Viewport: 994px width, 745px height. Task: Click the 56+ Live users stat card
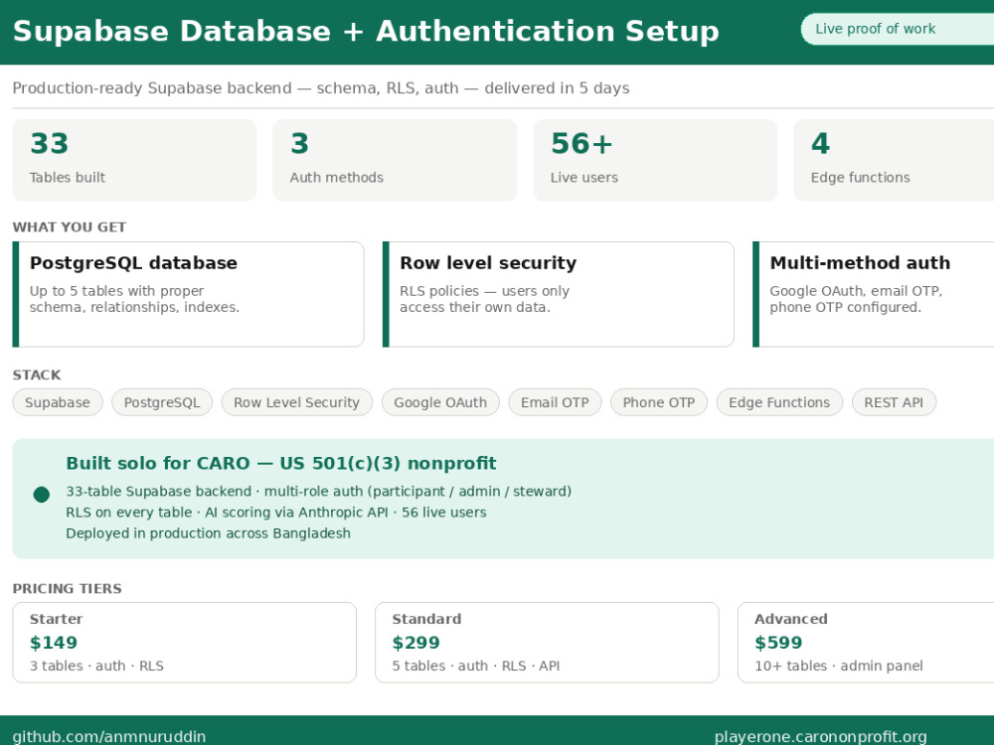coord(655,160)
